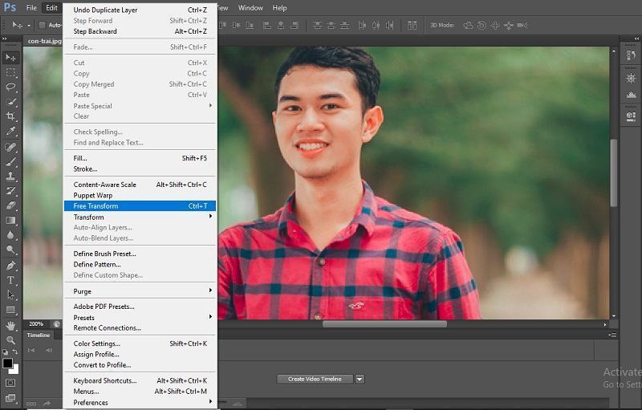Choose Free Transform from Edit menu

[x=139, y=206]
